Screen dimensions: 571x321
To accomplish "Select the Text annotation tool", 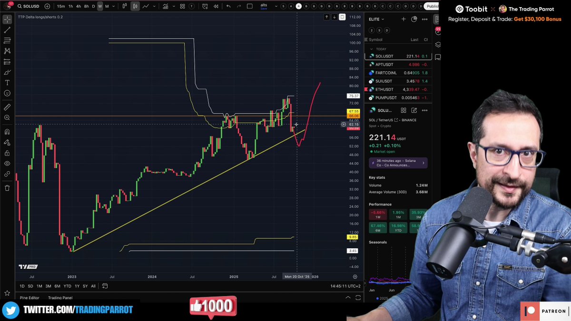I will [x=7, y=83].
